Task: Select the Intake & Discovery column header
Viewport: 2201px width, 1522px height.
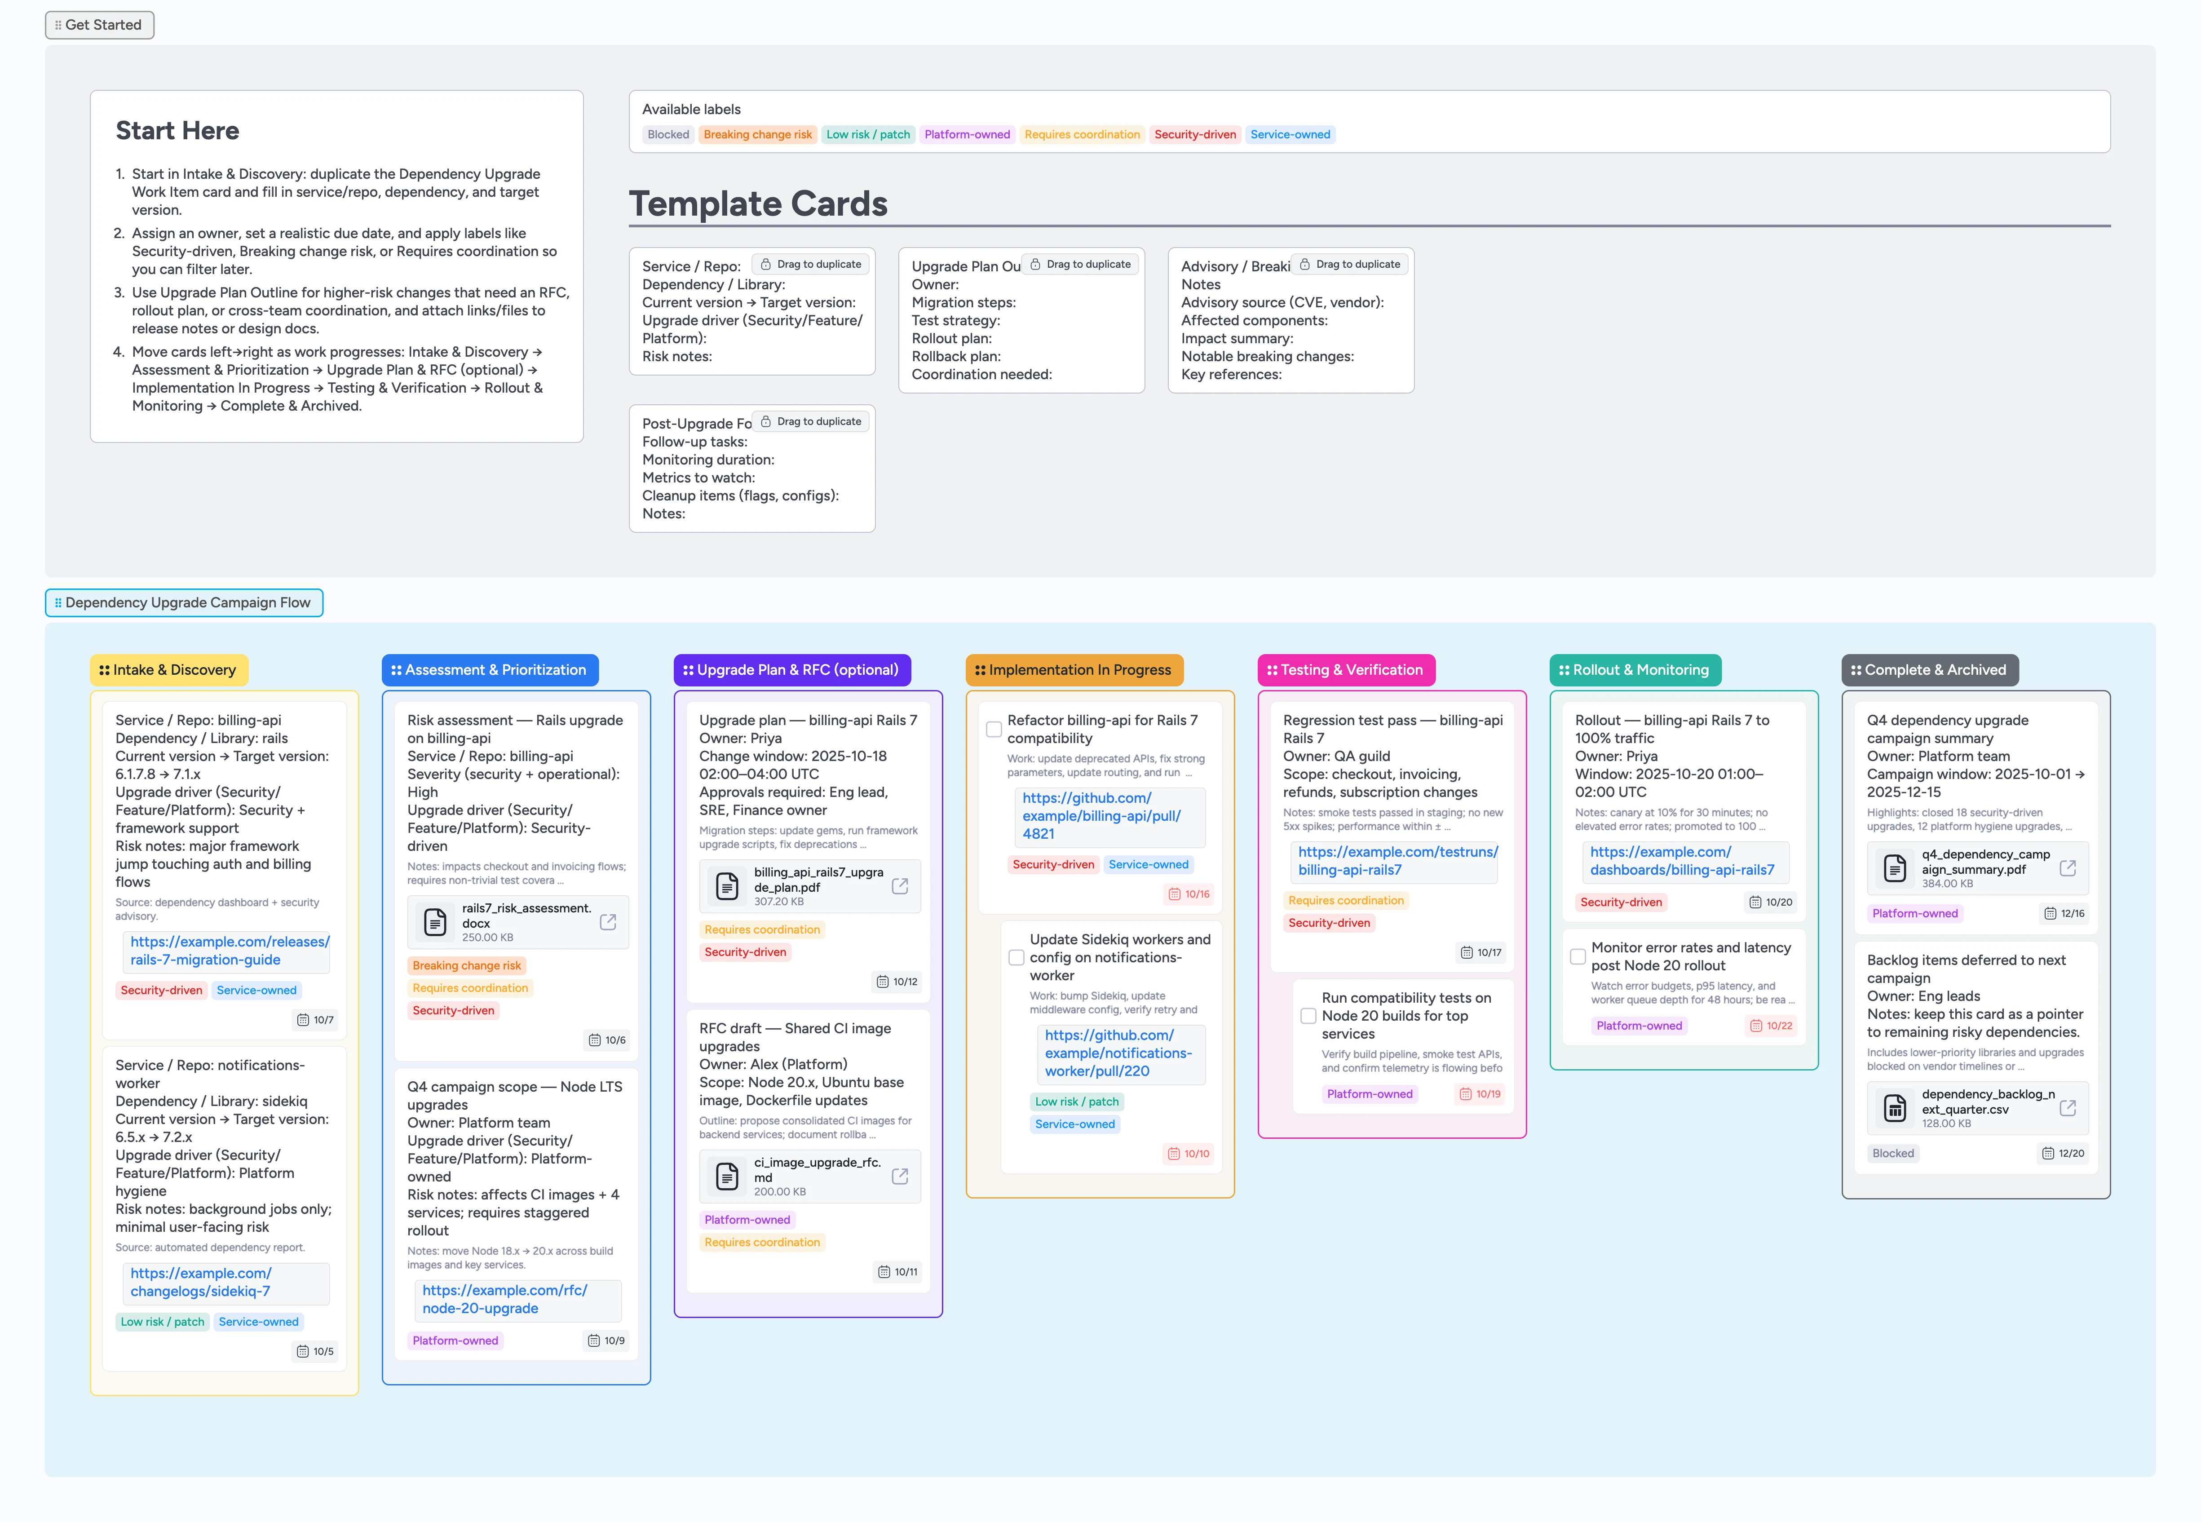Action: [x=168, y=669]
